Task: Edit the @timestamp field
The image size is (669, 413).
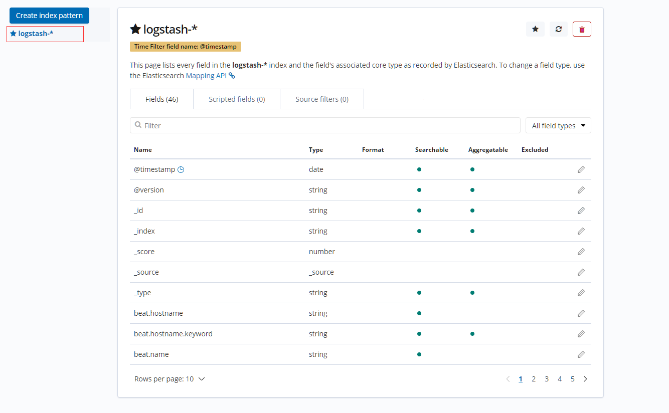Action: 581,169
